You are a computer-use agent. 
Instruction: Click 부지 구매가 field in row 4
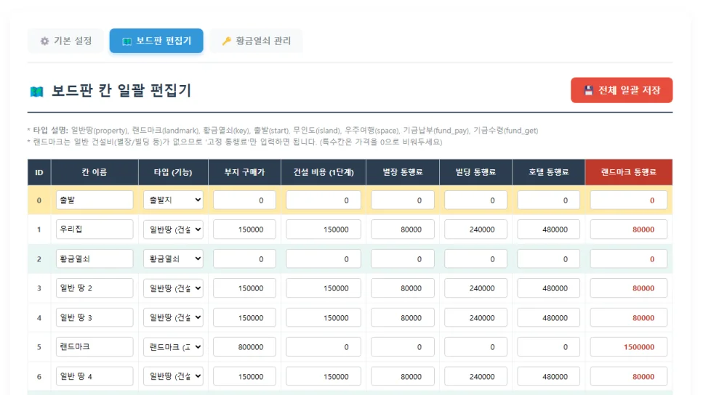[x=244, y=317]
